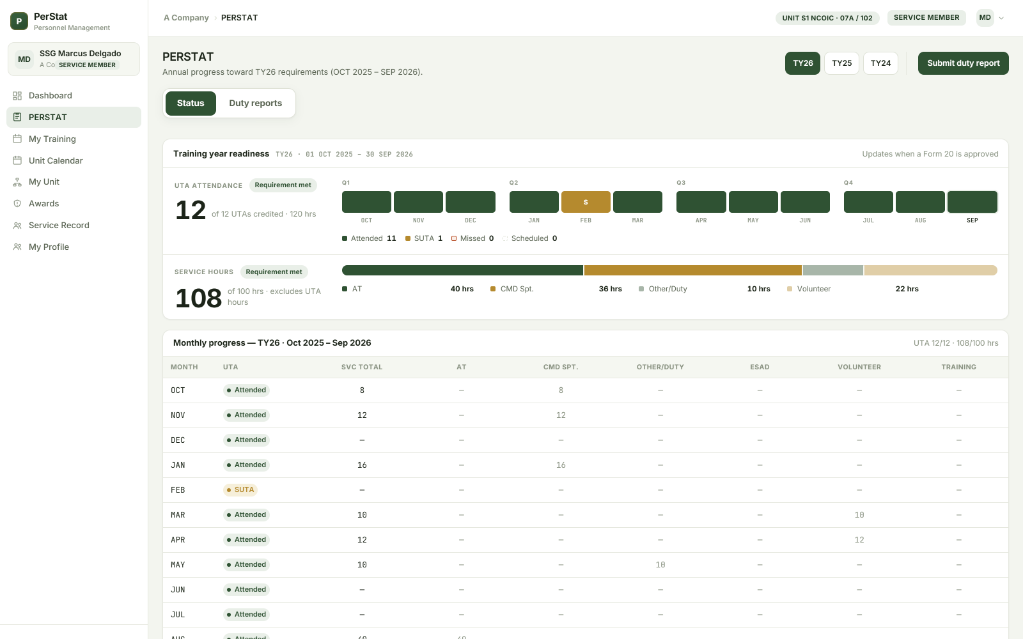This screenshot has height=639, width=1023.
Task: Open the user menu chevron in header
Action: 1001,18
